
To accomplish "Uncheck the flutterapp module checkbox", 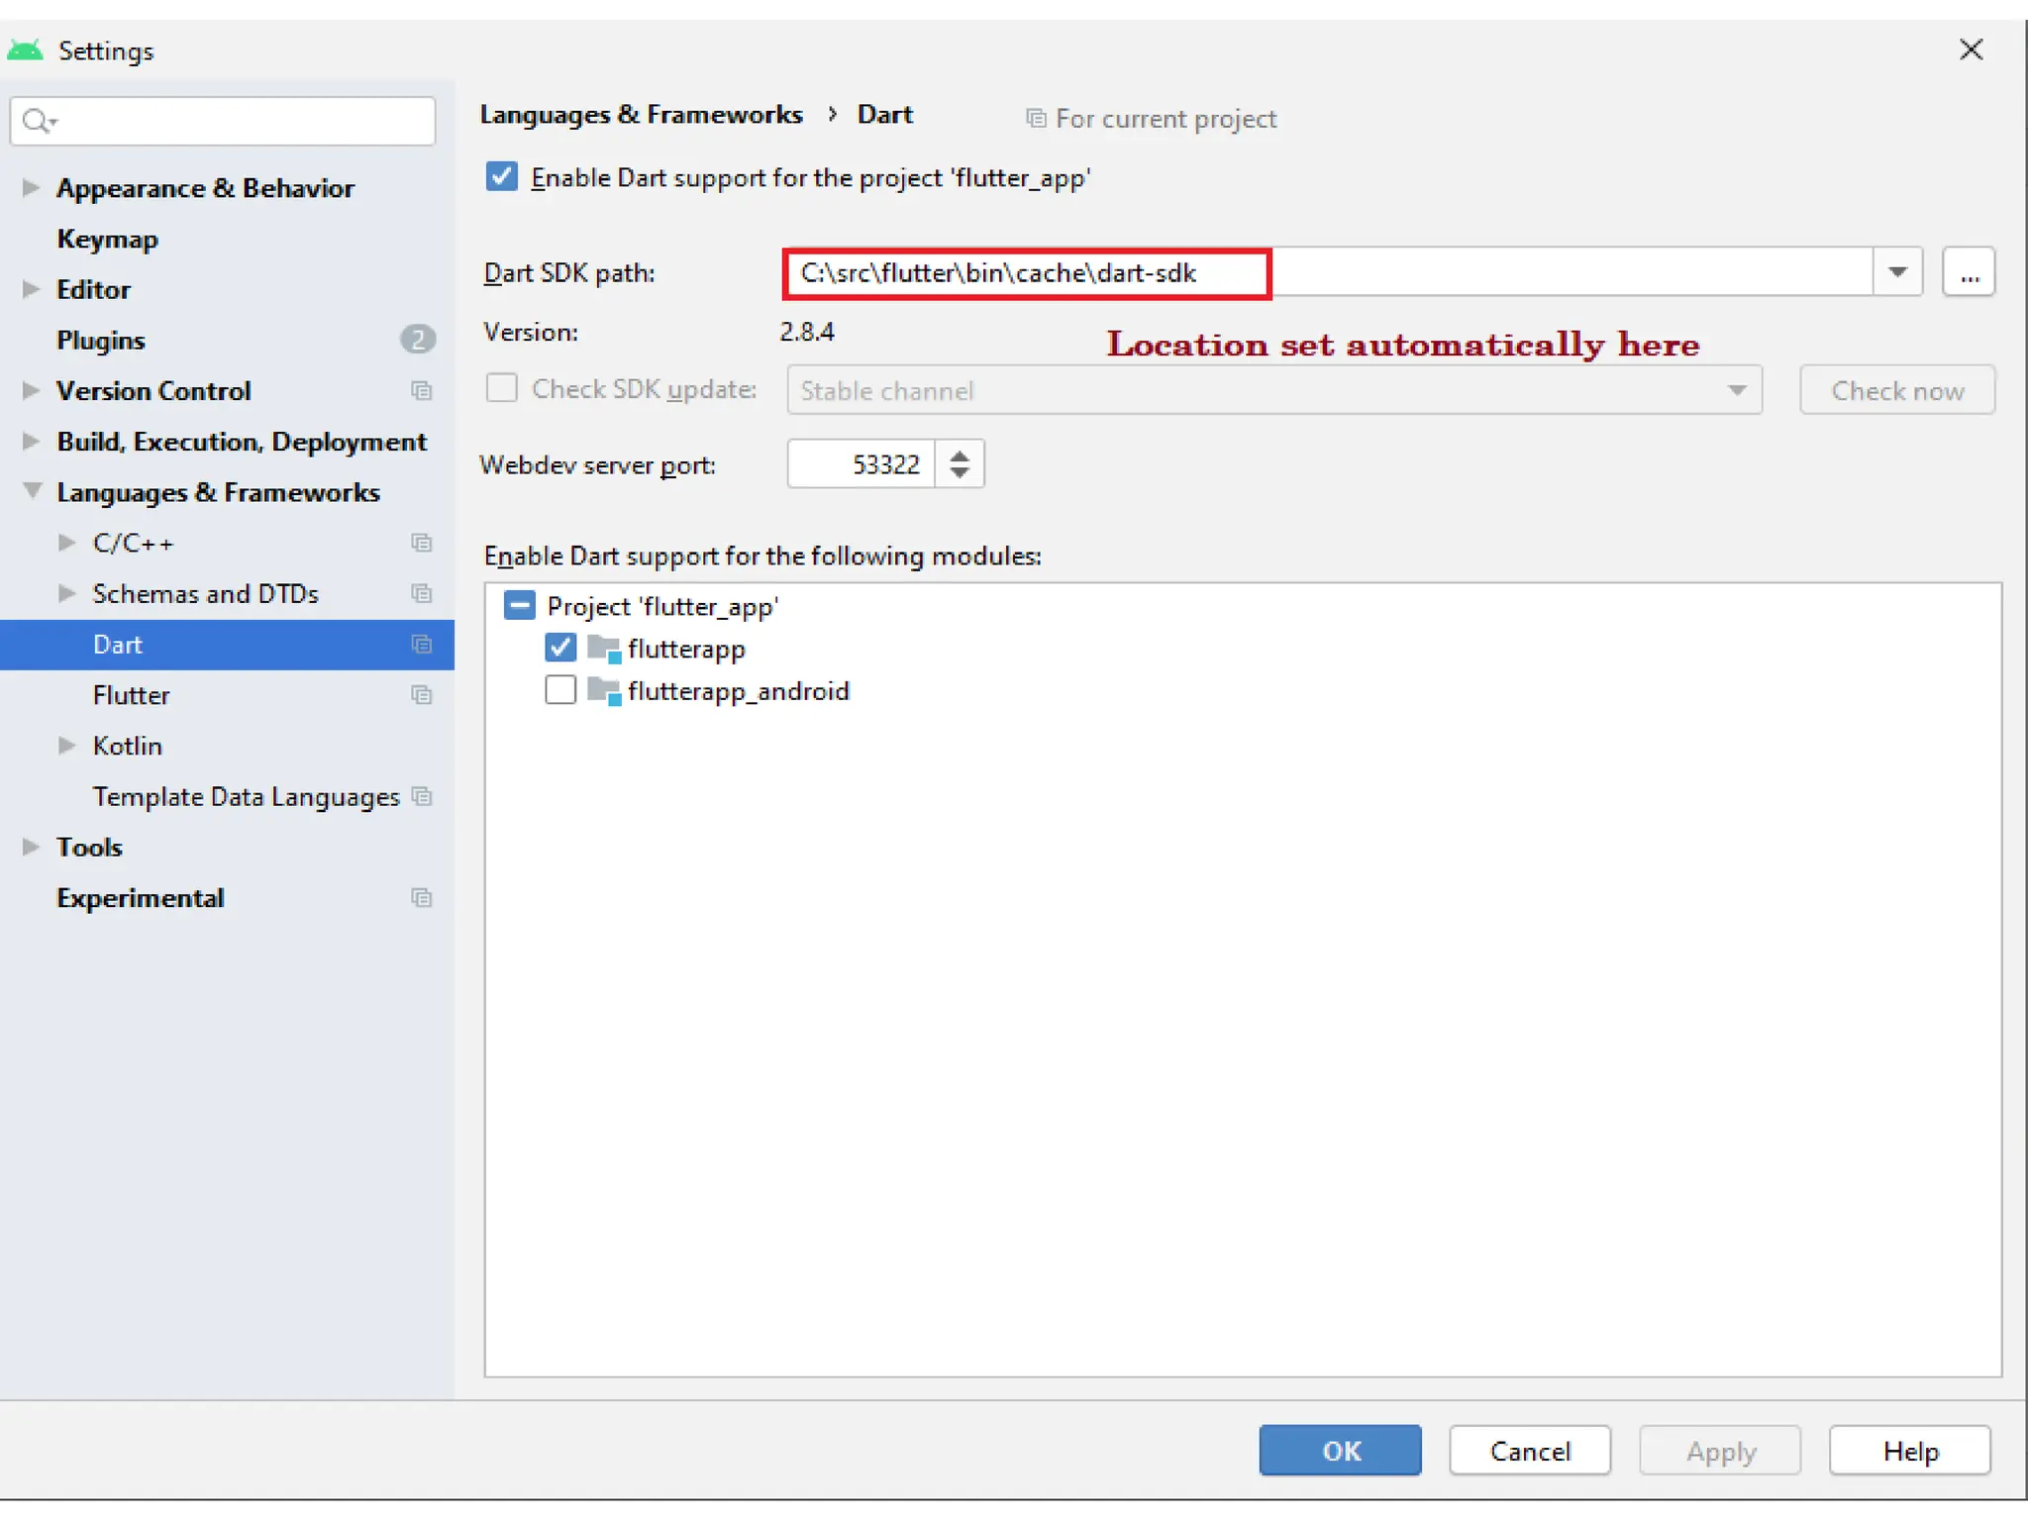I will [x=560, y=649].
